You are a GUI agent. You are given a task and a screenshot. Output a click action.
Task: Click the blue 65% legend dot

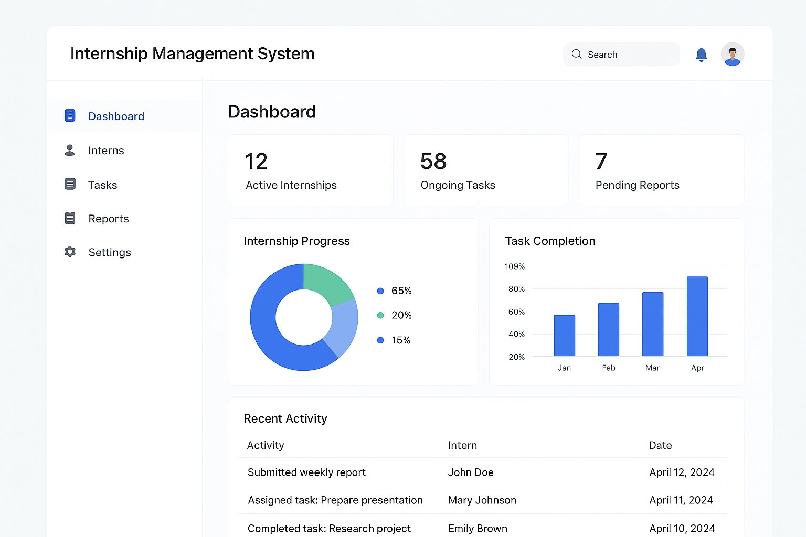[380, 291]
